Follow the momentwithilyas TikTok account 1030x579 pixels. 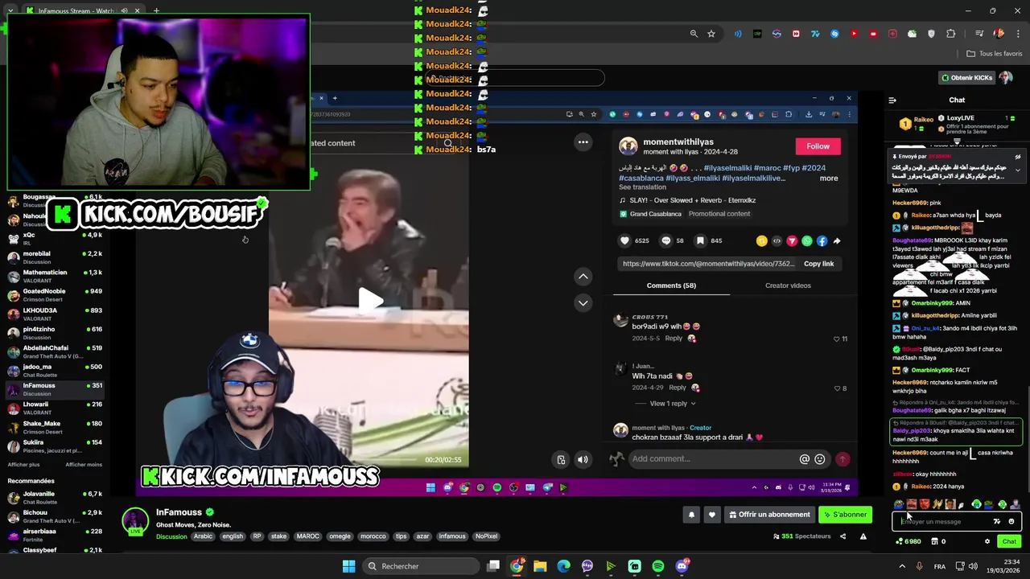click(818, 146)
